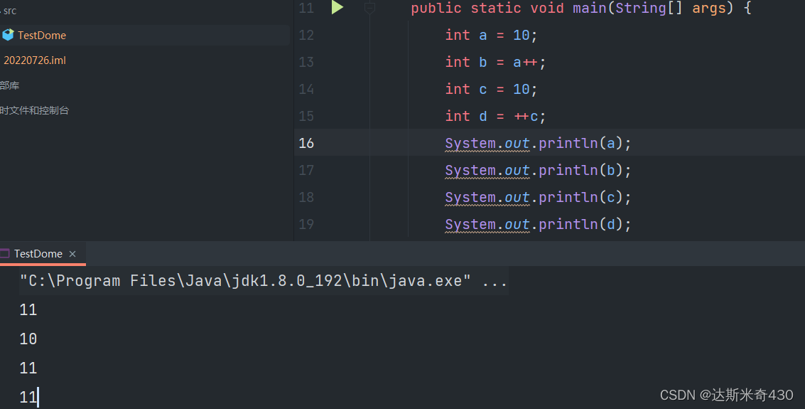This screenshot has height=409, width=805.
Task: Click System.out.println(d) statement
Action: 538,225
